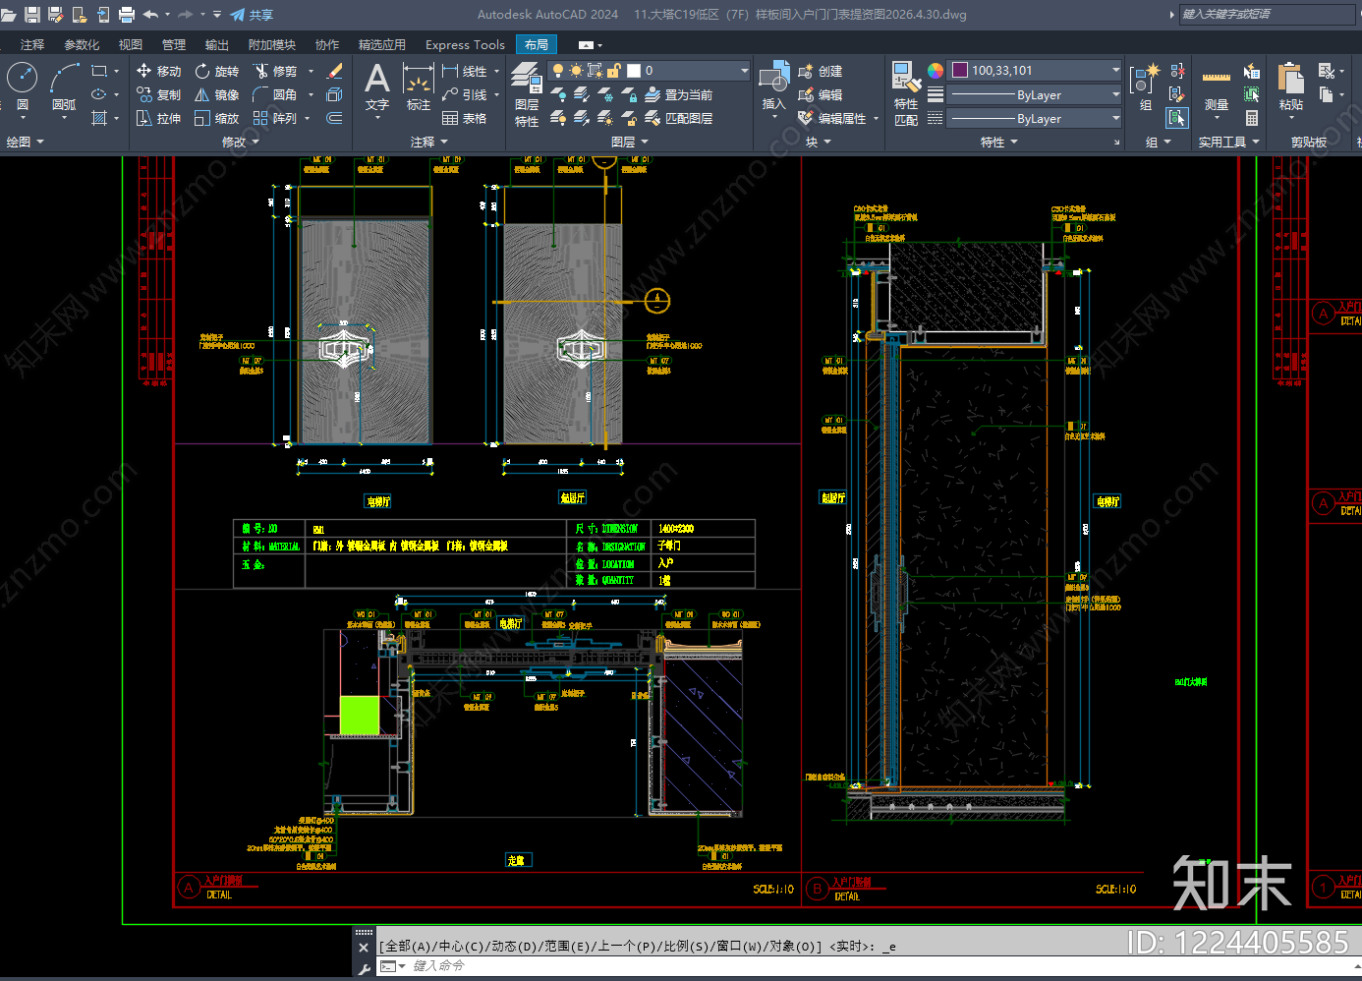
Task: Toggle layer 0 freeze sun icon
Action: tap(576, 71)
